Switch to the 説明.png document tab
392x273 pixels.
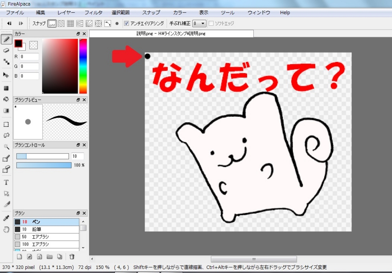point(171,33)
